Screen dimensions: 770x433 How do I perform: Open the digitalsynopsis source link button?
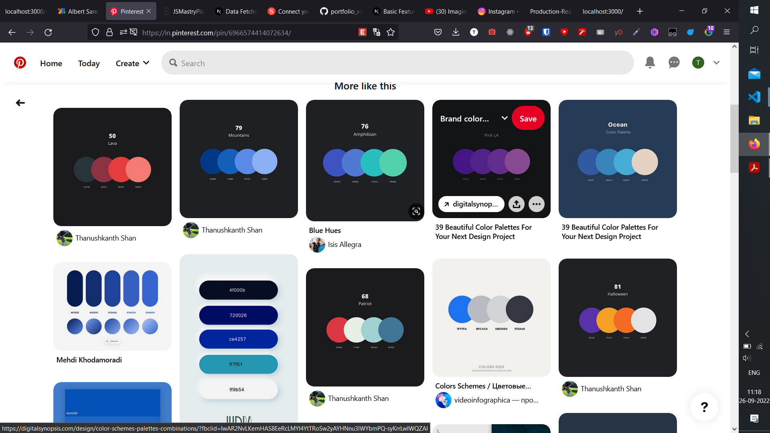pyautogui.click(x=471, y=204)
